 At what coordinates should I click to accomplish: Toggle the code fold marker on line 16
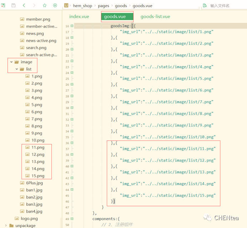(x=72, y=26)
